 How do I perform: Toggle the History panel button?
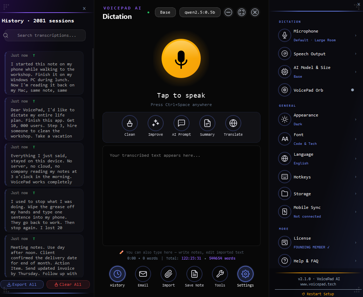point(118,274)
